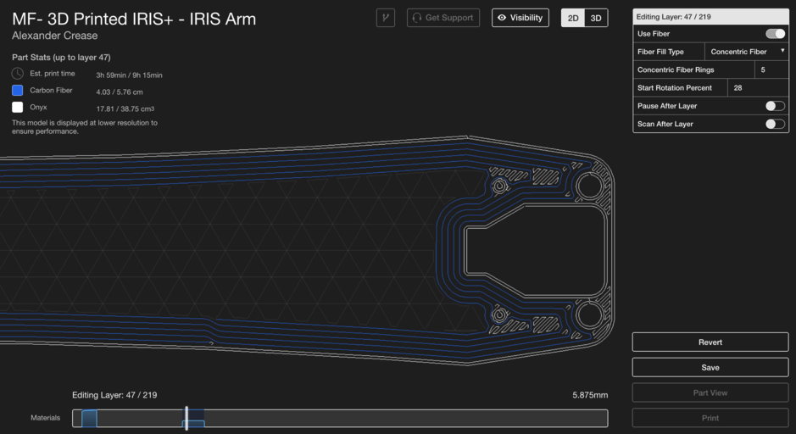Enable the Scan After Layer switch

(775, 124)
